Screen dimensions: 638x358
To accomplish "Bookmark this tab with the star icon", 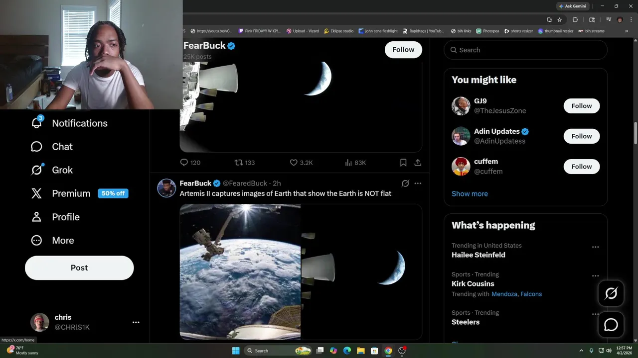I will tap(560, 20).
